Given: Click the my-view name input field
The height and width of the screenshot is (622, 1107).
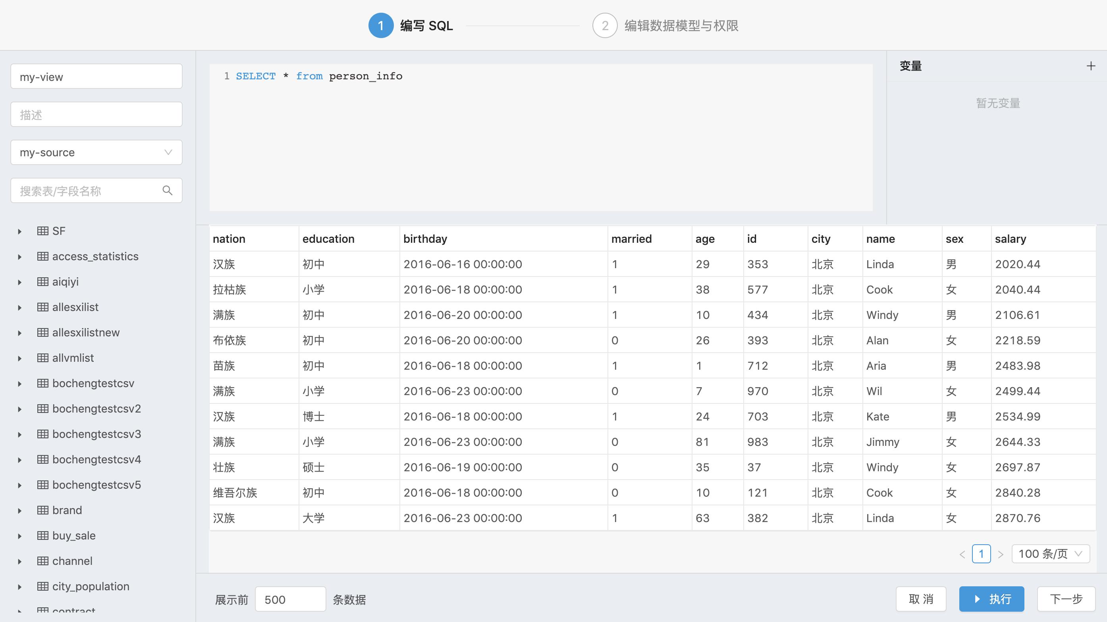Looking at the screenshot, I should tap(96, 77).
